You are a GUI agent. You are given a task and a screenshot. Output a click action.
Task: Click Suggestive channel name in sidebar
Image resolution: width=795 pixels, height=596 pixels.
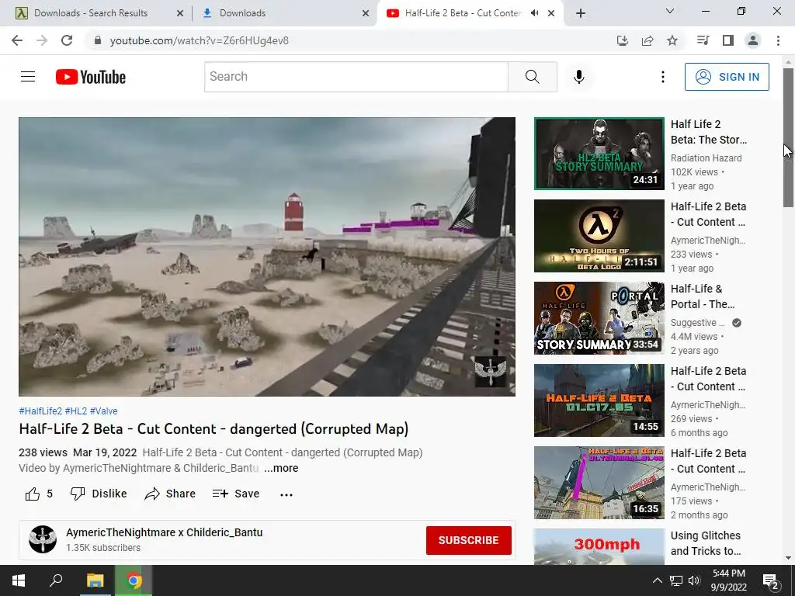coord(698,323)
